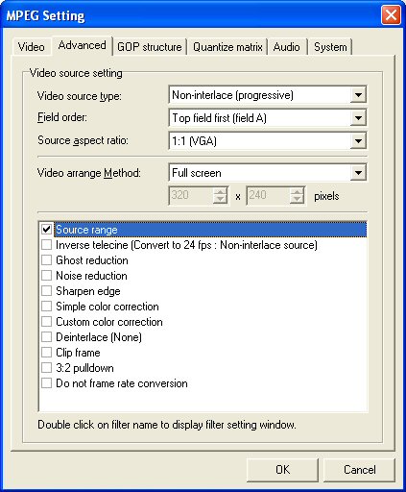Turn on Simple color correction
The width and height of the screenshot is (406, 492).
(47, 307)
